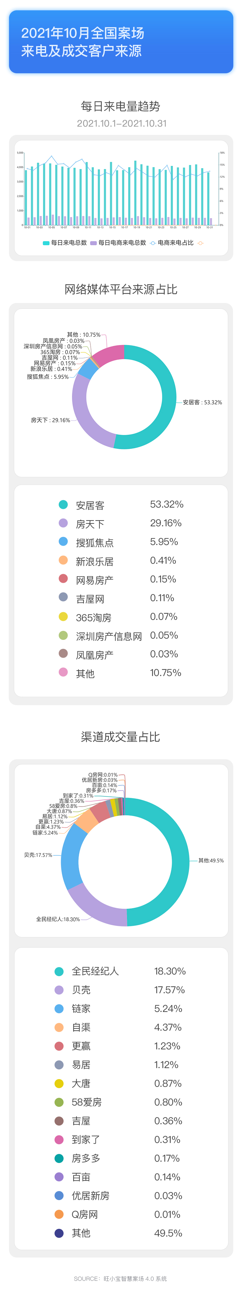Select the 房天下 29.16% chart label
Screen dimensions: 242x1303
point(50,420)
